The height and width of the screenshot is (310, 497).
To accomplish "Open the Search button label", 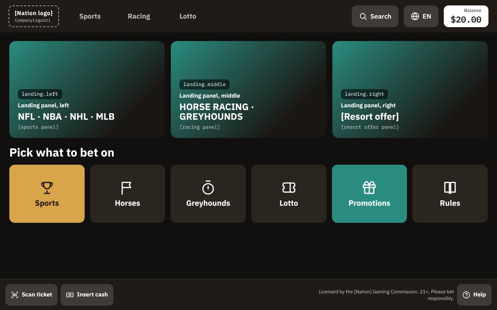I will point(381,16).
